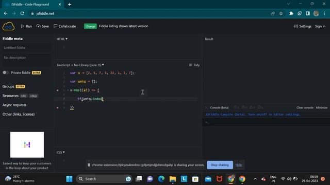Click the error marker on the x.map line

coord(57,90)
